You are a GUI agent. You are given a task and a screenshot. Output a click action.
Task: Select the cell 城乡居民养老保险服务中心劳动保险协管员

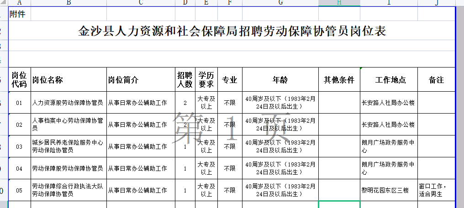69,146
